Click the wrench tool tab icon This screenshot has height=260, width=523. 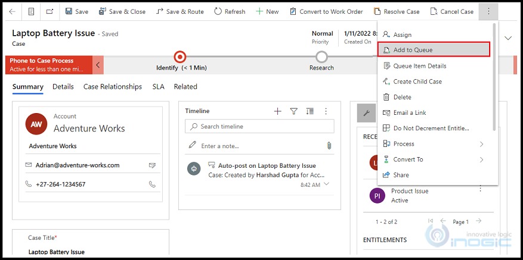click(x=366, y=112)
